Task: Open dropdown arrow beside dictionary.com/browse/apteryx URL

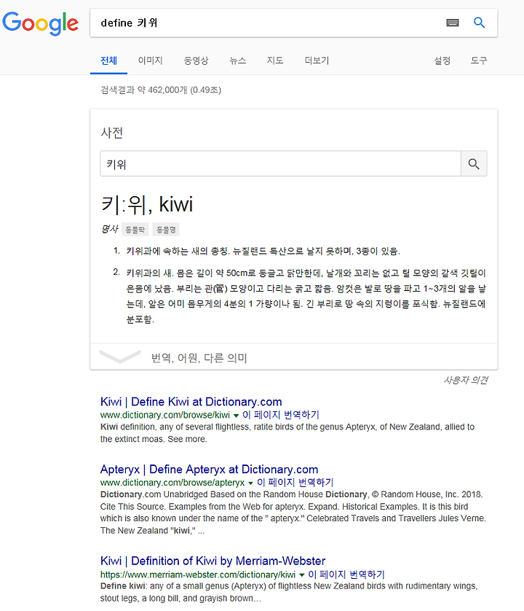Action: tap(250, 483)
